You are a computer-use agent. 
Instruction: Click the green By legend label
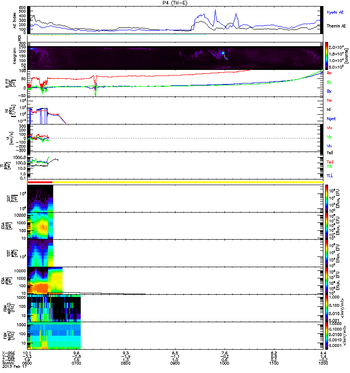click(329, 83)
